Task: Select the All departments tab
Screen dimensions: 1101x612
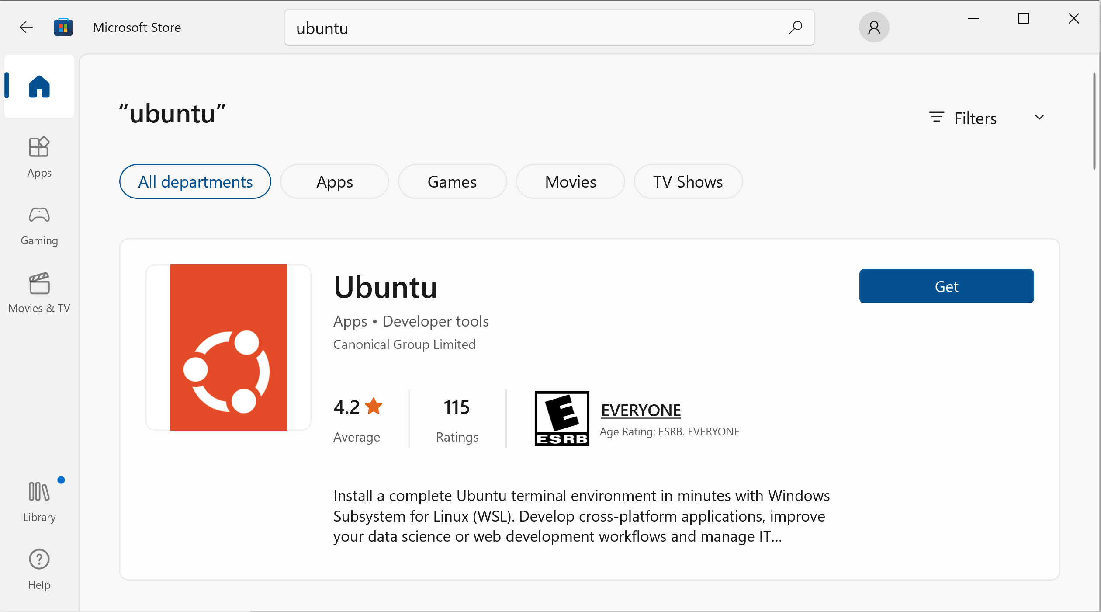Action: (195, 181)
